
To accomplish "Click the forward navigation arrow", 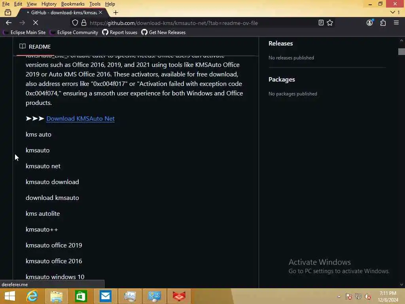I will [22, 23].
